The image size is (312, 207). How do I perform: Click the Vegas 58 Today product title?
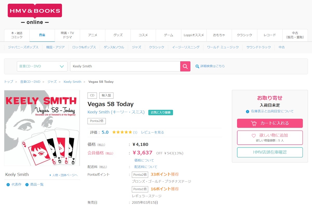pos(110,104)
